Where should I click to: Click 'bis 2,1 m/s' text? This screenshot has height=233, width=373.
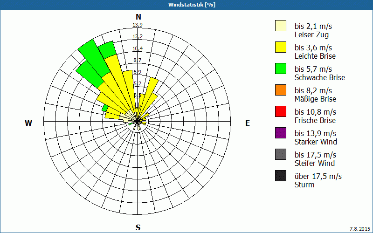(313, 26)
